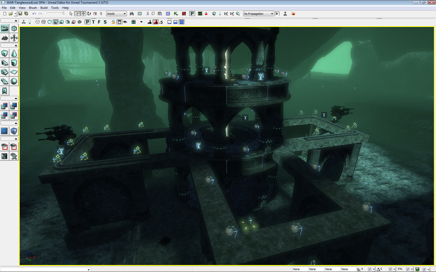This screenshot has height=272, width=436.
Task: Build a cylinder brush from toolbox
Action: click(x=14, y=63)
